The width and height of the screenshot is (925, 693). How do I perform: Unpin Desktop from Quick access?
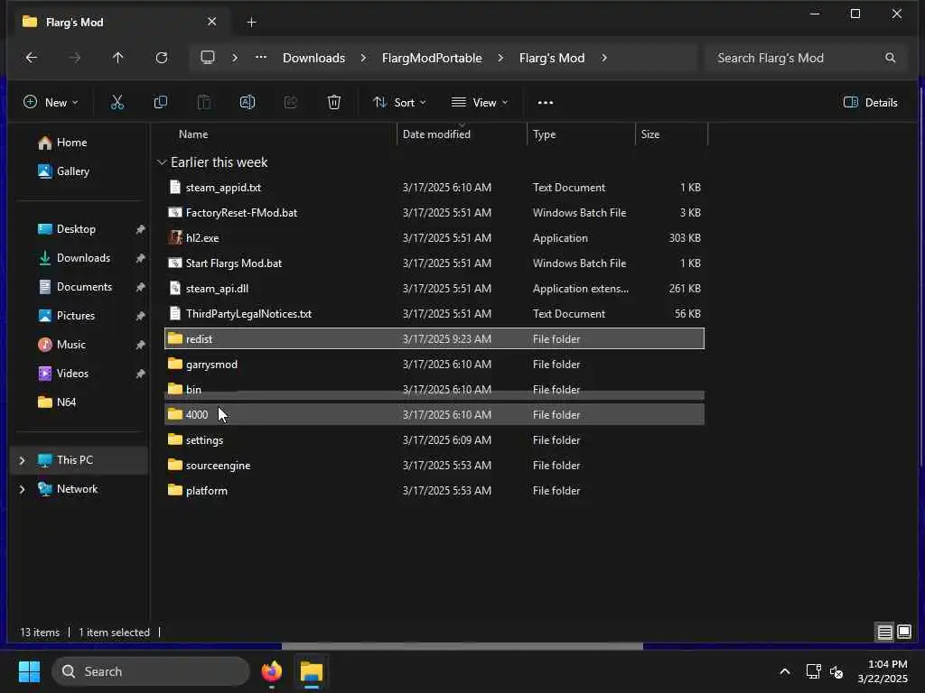[x=140, y=229]
